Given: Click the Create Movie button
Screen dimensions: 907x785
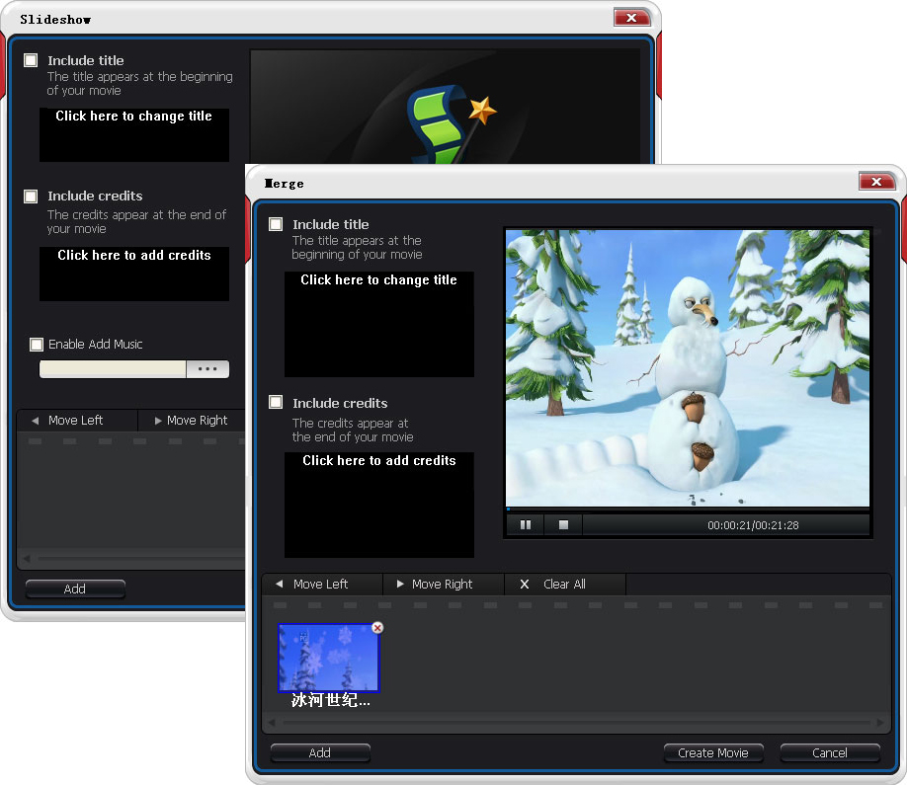Looking at the screenshot, I should [713, 752].
